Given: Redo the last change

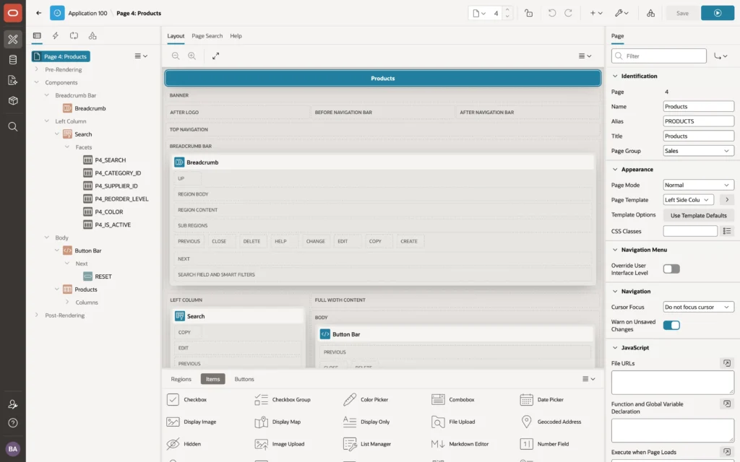Looking at the screenshot, I should (568, 13).
